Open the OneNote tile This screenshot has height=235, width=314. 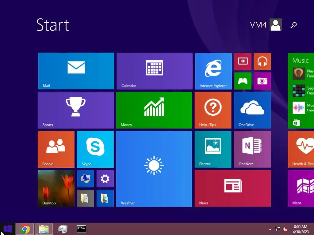pos(252,149)
